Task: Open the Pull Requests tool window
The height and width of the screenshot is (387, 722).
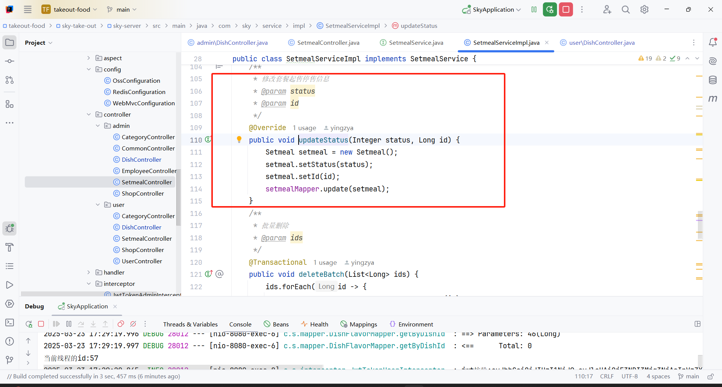Action: [x=10, y=80]
